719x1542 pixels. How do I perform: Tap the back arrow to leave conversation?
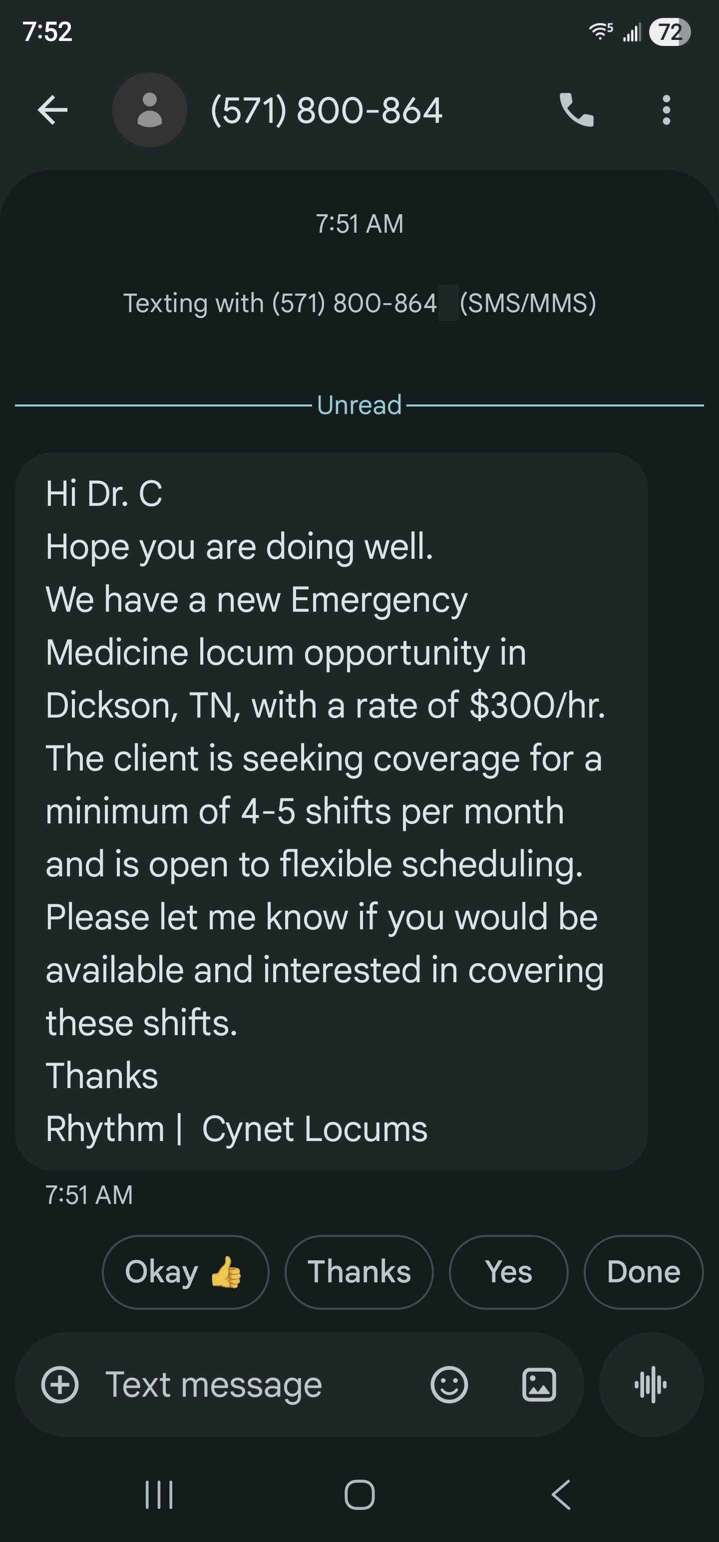(x=53, y=110)
